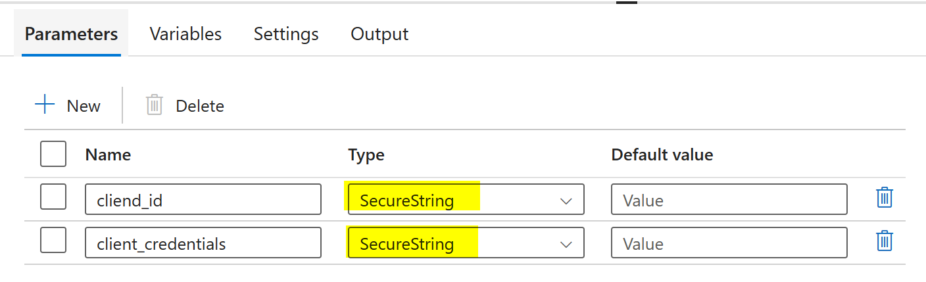
Task: Delete the cliend_id parameter row
Action: (x=885, y=199)
